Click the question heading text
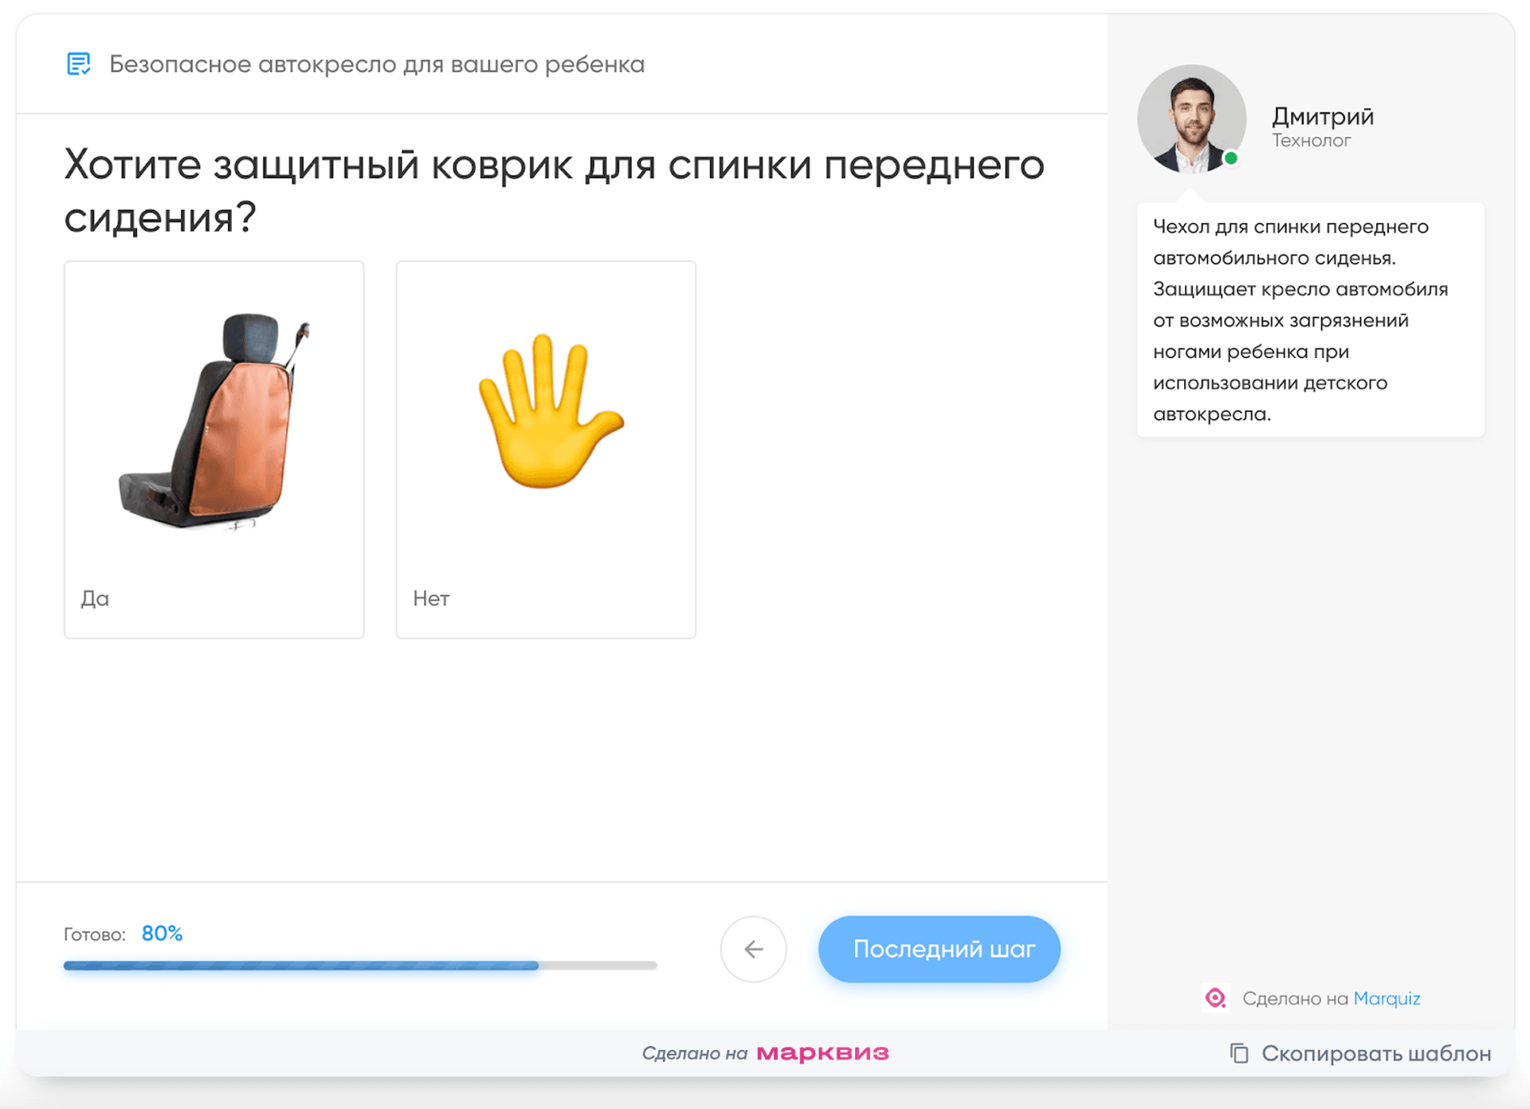The height and width of the screenshot is (1109, 1530). [x=554, y=190]
